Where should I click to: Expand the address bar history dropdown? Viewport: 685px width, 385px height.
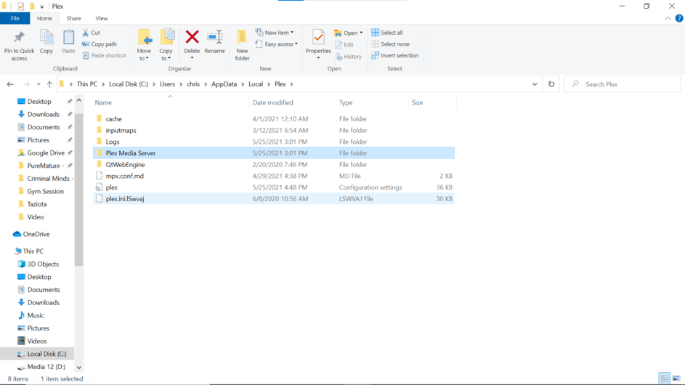tap(535, 84)
